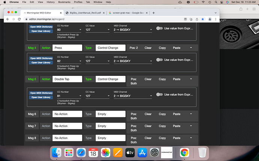The image size is (259, 161).
Task: Open Finder from the dock
Action: click(56, 153)
